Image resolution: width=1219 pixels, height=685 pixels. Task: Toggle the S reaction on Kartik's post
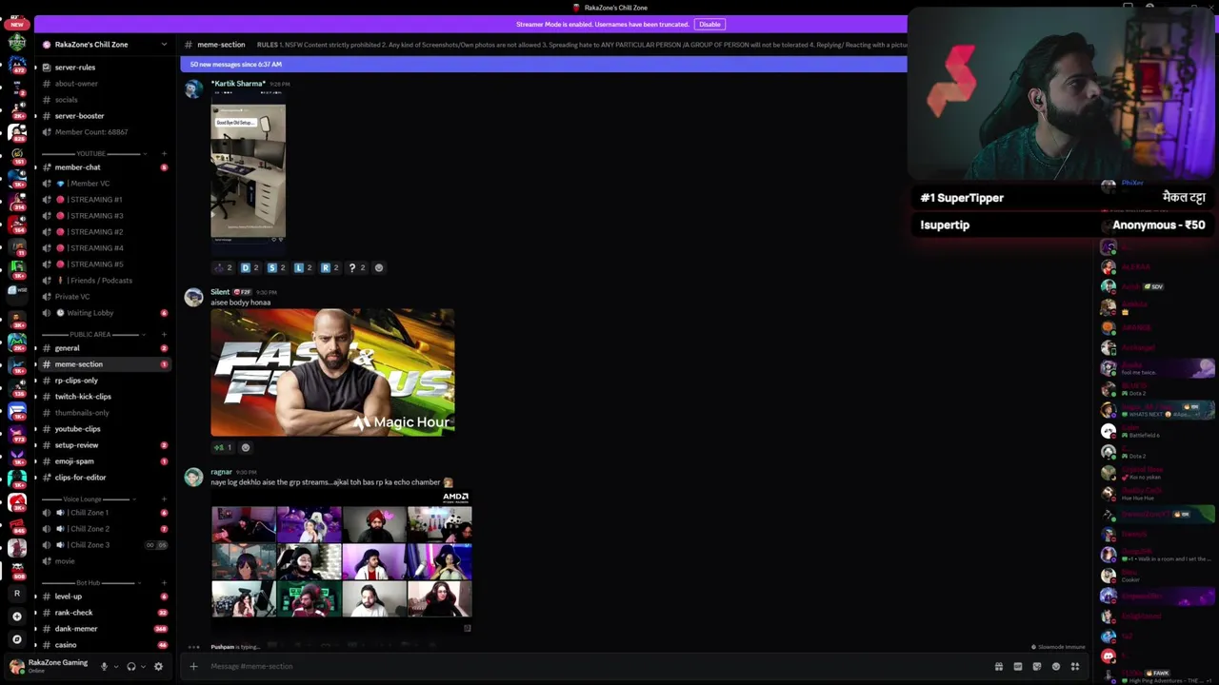[276, 268]
